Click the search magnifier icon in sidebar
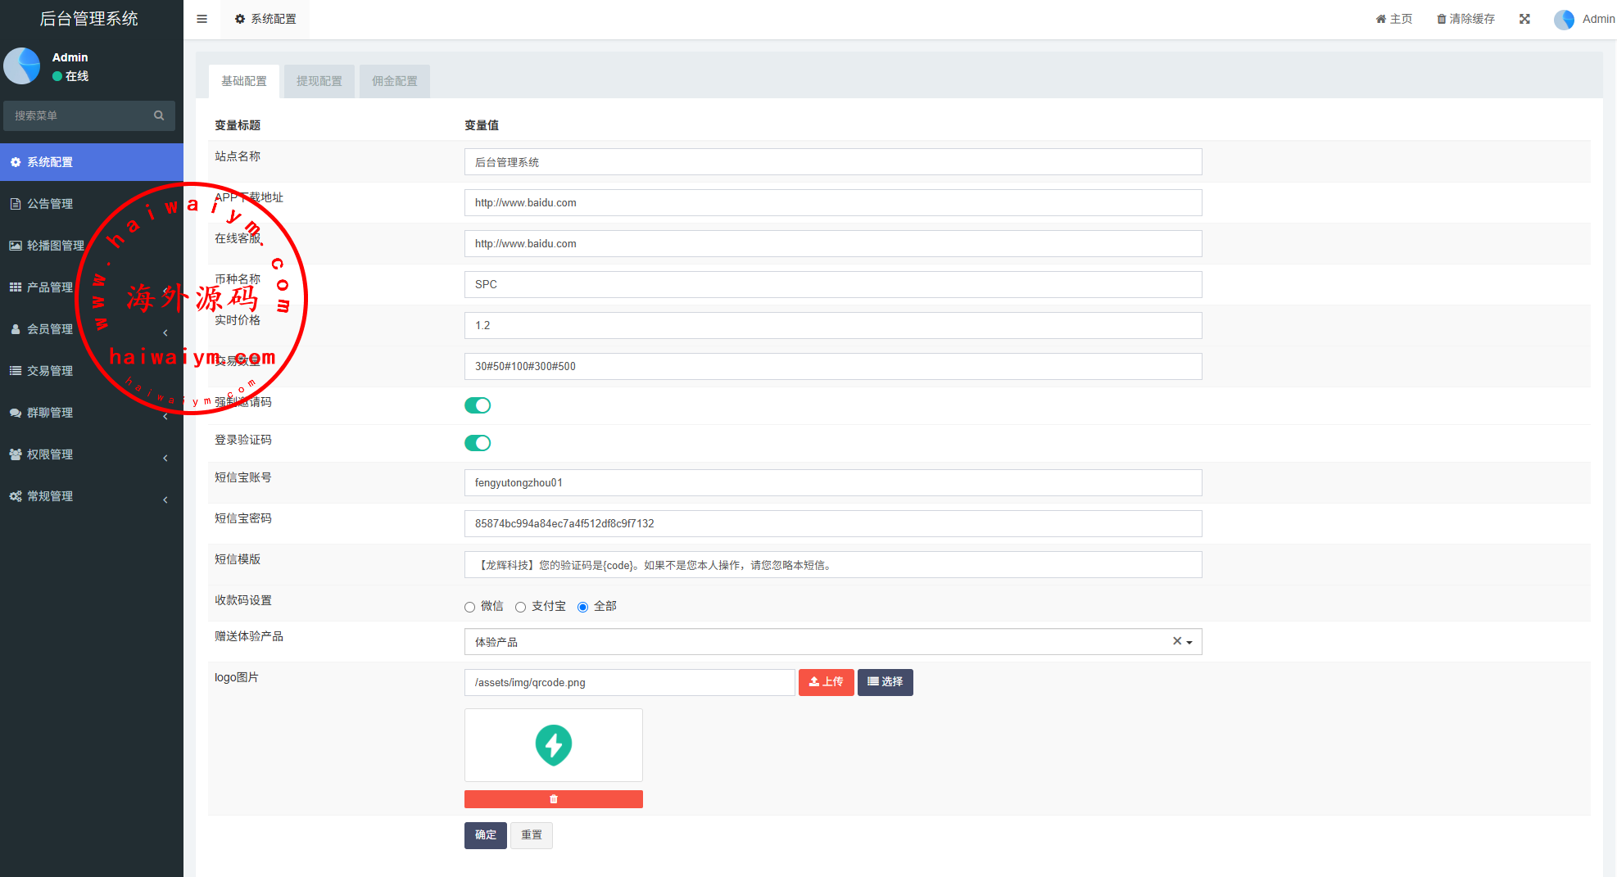Image resolution: width=1617 pixels, height=877 pixels. (x=159, y=115)
